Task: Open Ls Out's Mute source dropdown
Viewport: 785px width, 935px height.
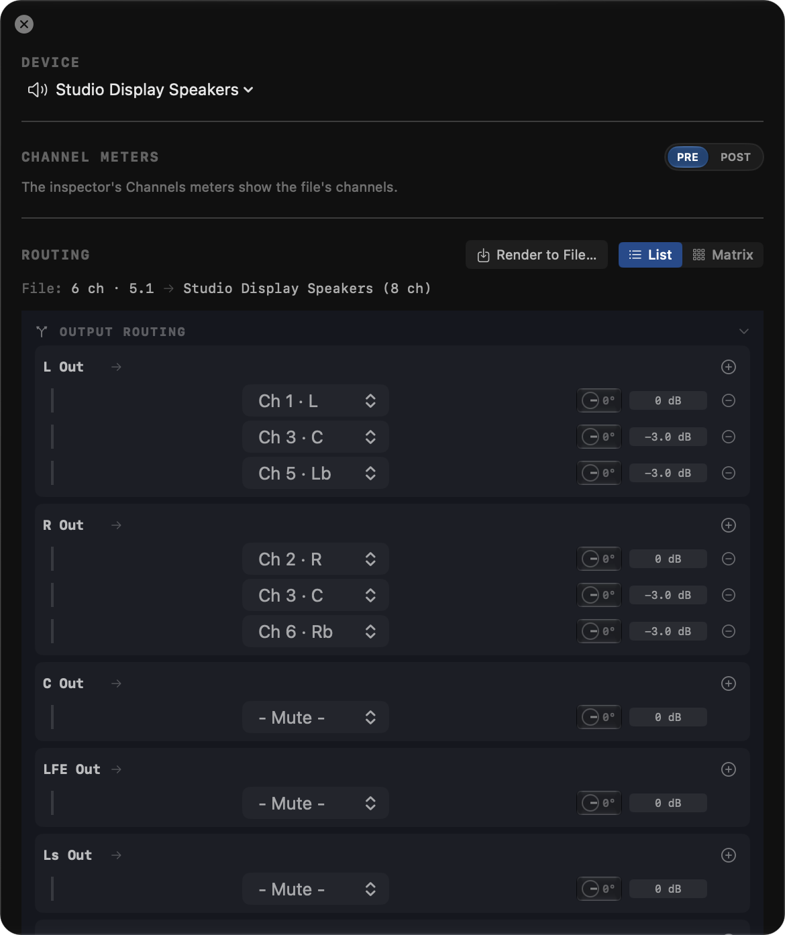Action: (315, 889)
